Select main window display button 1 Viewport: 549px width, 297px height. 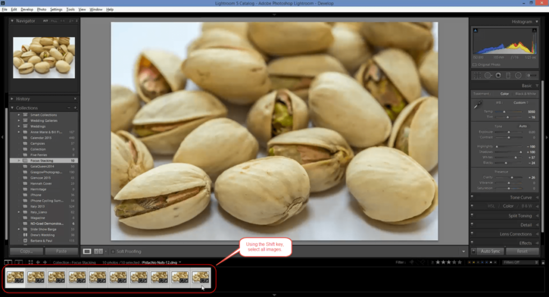pyautogui.click(x=8, y=262)
